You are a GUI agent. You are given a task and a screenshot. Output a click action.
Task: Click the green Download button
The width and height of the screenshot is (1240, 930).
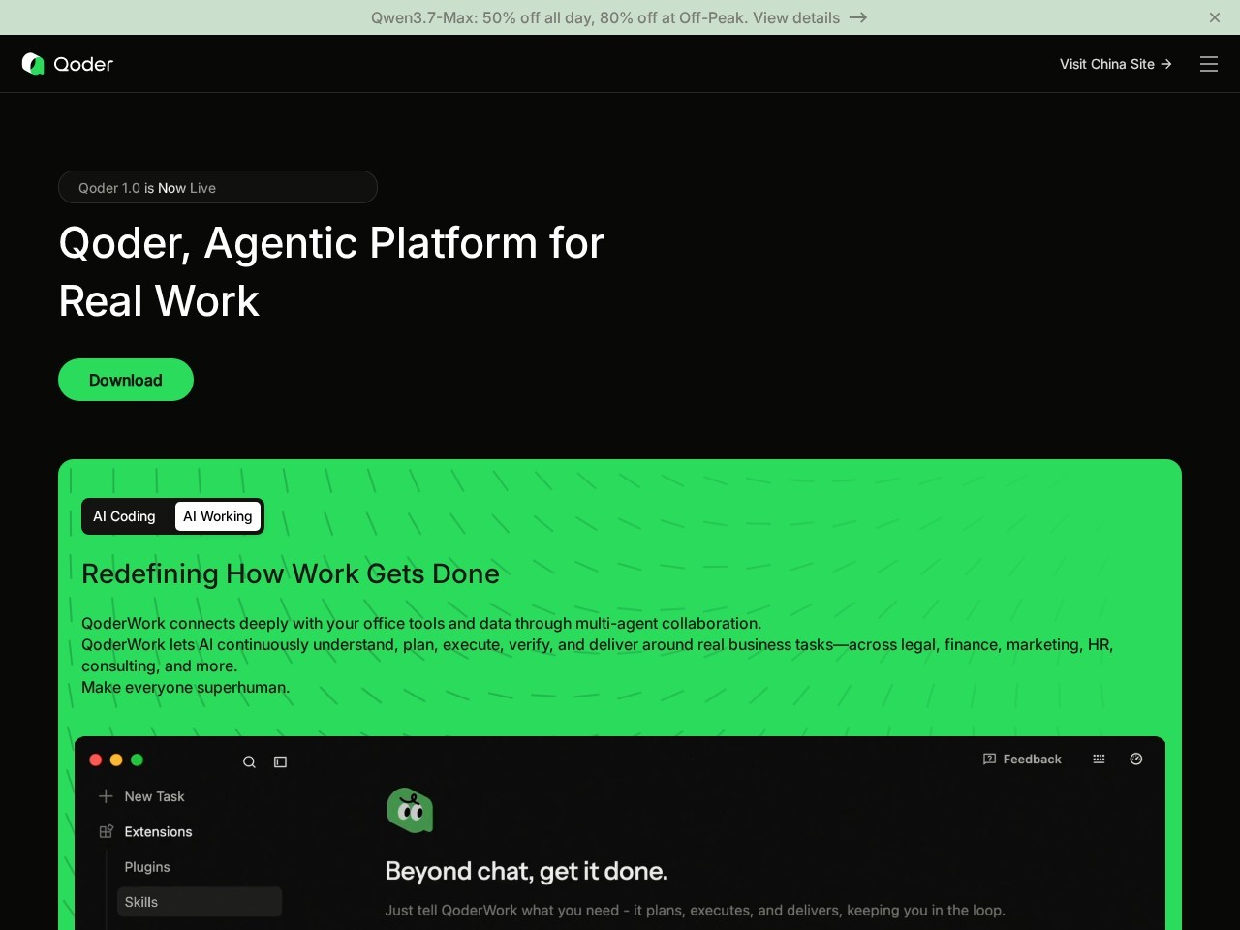[126, 380]
